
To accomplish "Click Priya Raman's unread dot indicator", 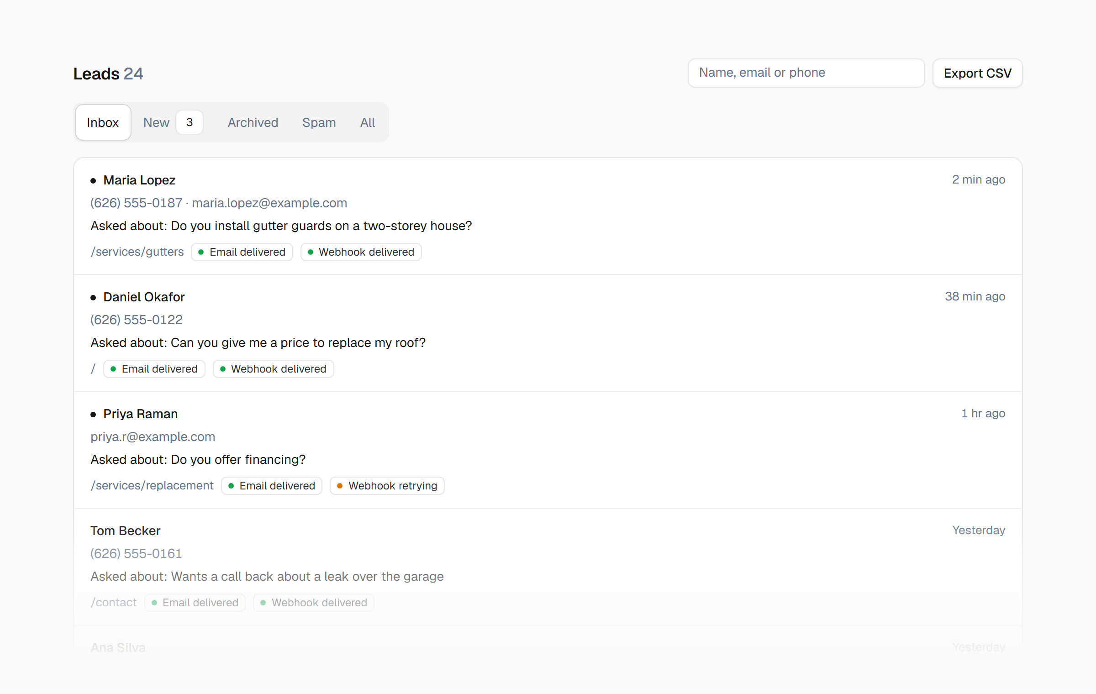I will [93, 415].
